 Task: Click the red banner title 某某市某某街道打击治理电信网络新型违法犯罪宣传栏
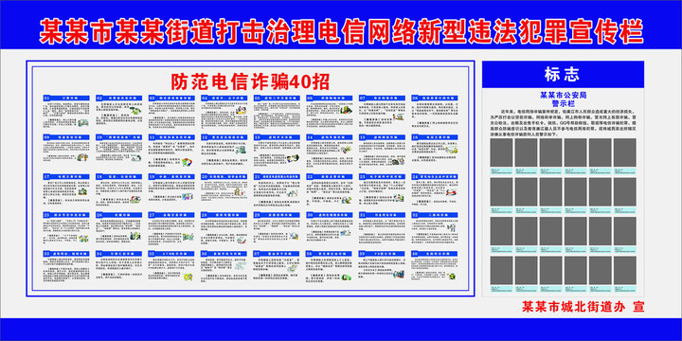pos(341,31)
